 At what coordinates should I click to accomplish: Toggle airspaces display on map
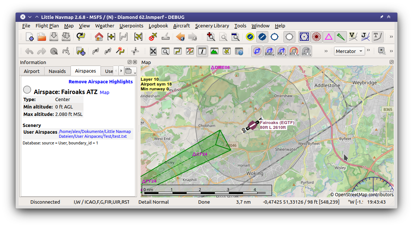click(x=257, y=51)
